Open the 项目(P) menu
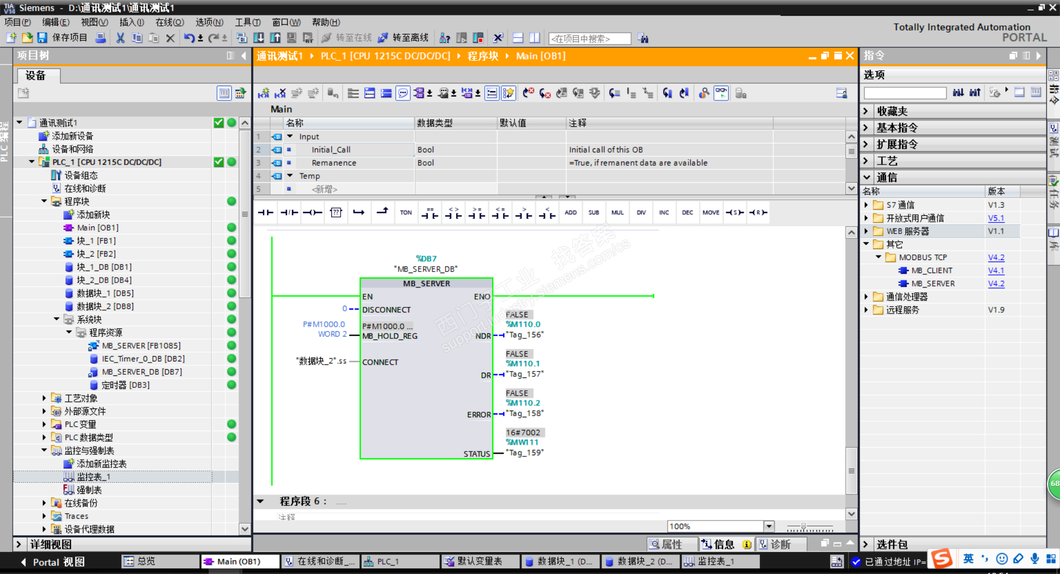The height and width of the screenshot is (574, 1060). (18, 22)
